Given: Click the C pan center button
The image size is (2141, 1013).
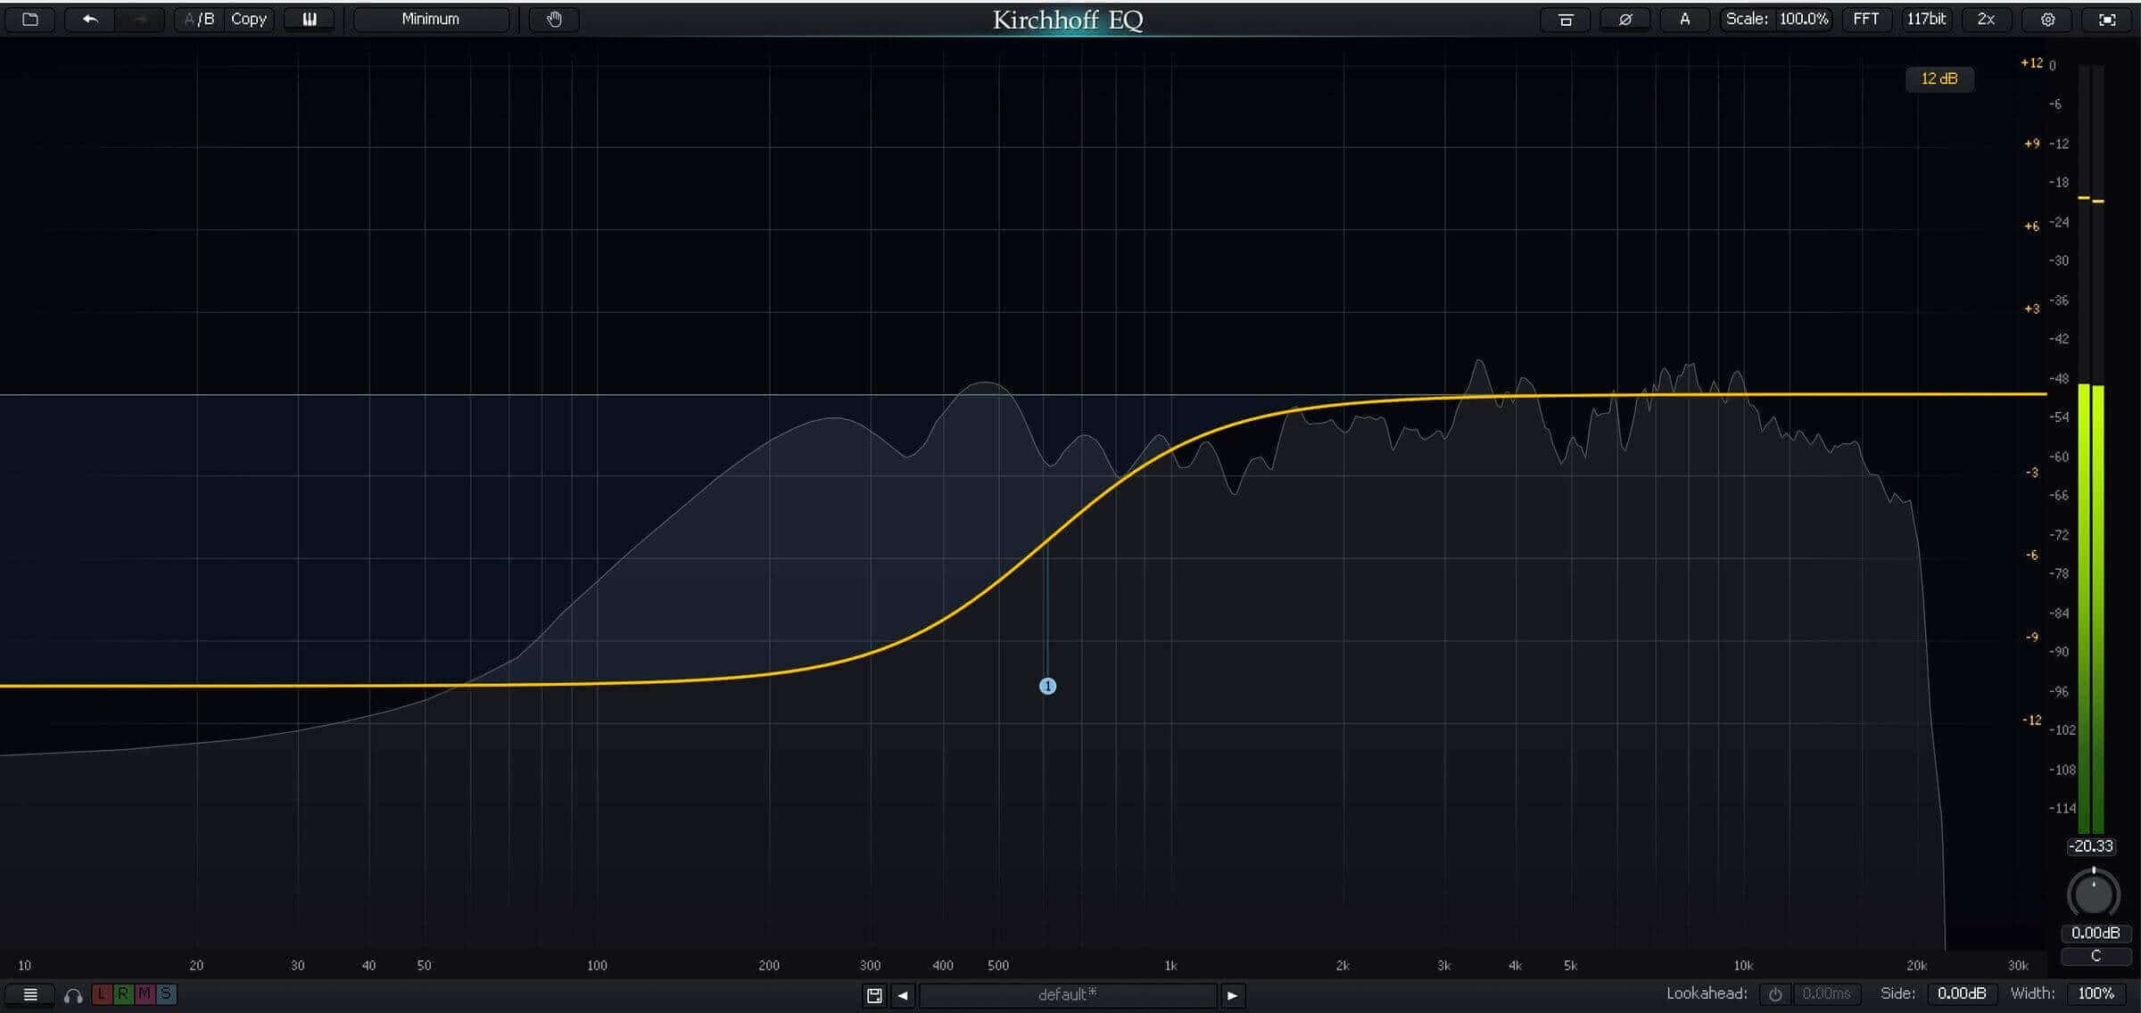Looking at the screenshot, I should pyautogui.click(x=2096, y=956).
